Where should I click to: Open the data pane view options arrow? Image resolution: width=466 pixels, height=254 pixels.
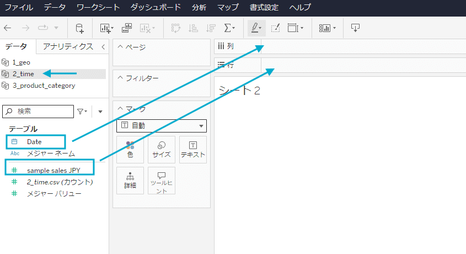coord(100,112)
